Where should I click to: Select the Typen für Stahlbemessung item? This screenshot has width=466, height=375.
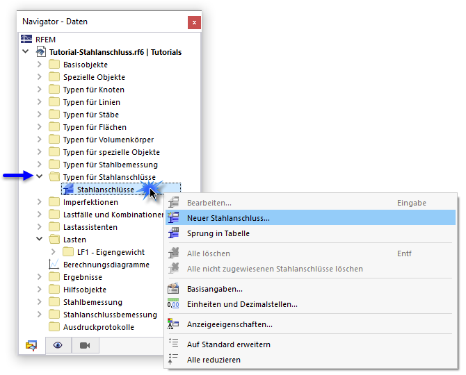(x=111, y=165)
